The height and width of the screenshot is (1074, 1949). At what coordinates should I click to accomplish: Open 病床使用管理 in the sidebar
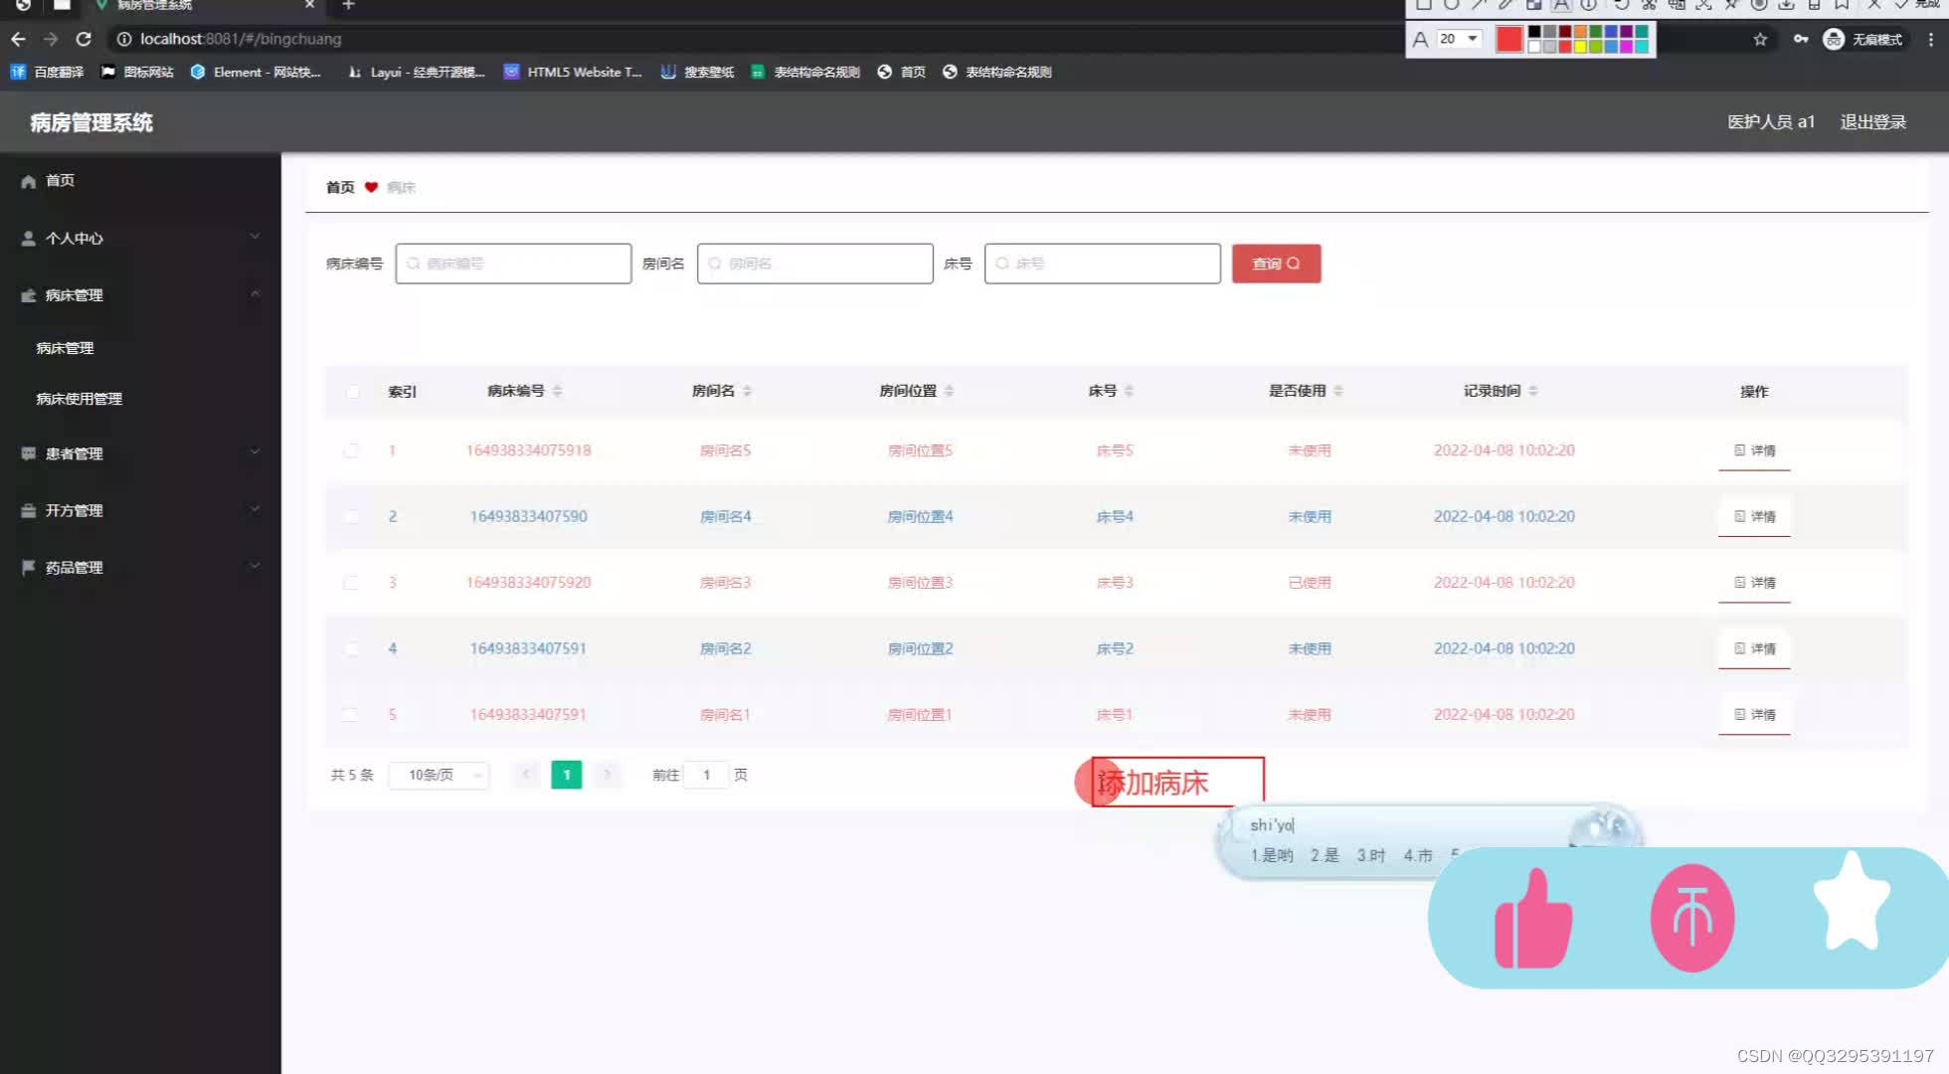78,399
